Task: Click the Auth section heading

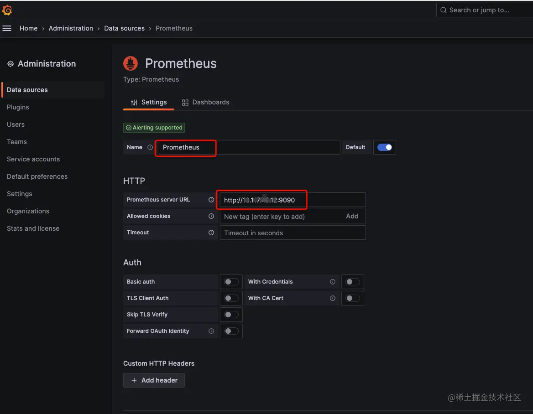Action: point(132,263)
